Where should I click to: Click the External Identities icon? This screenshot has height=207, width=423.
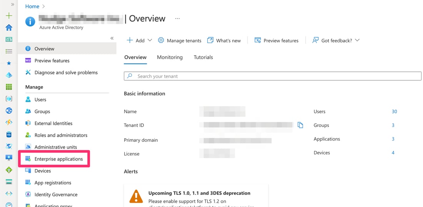28,123
